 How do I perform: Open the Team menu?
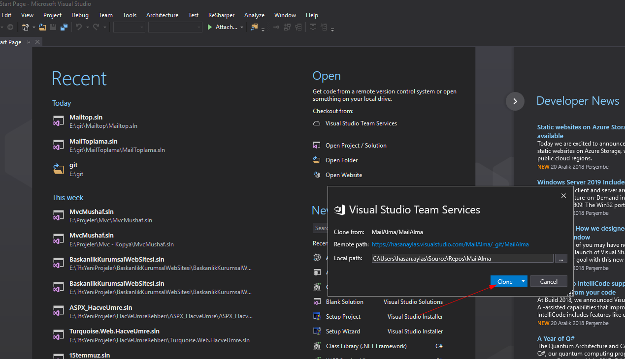click(105, 15)
